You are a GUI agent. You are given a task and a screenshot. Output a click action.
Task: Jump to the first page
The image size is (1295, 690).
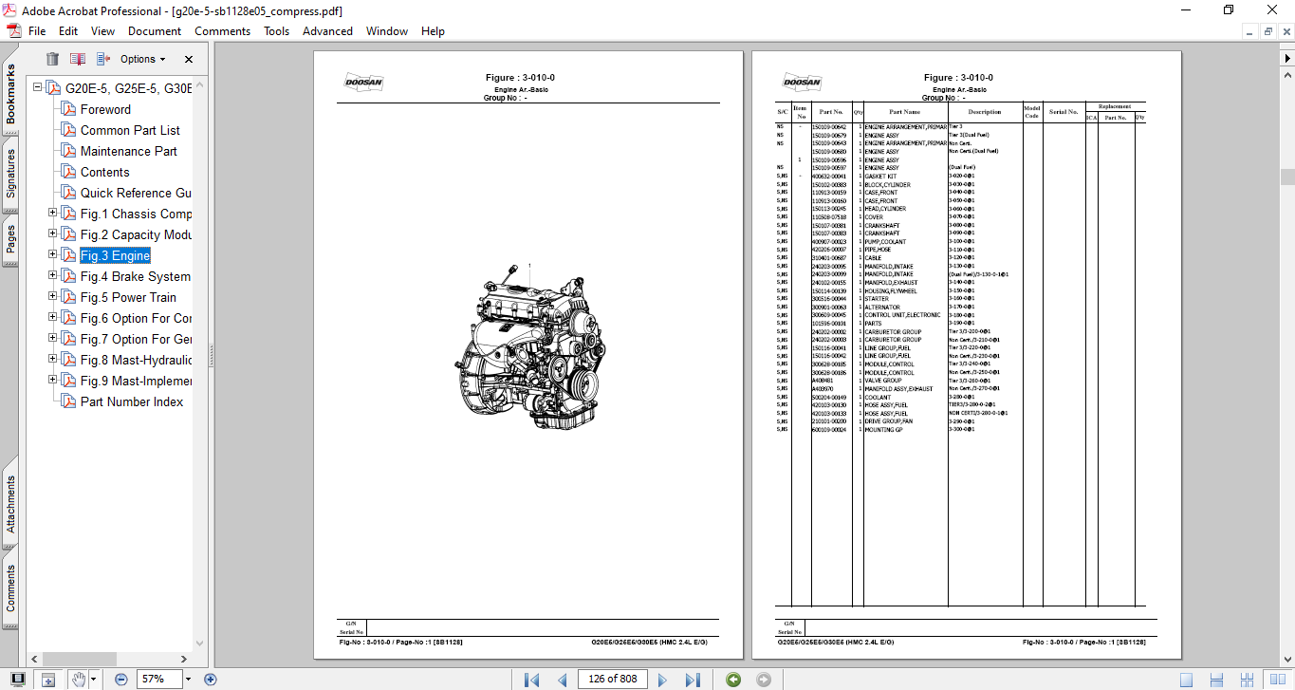point(531,680)
